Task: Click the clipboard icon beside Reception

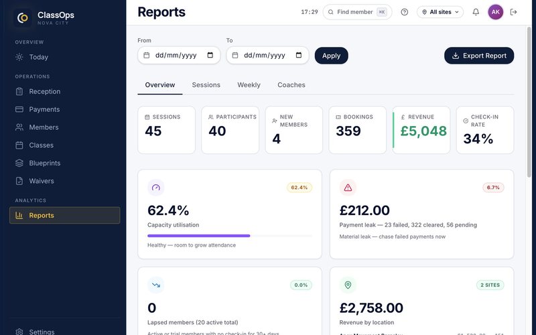Action: [19, 91]
